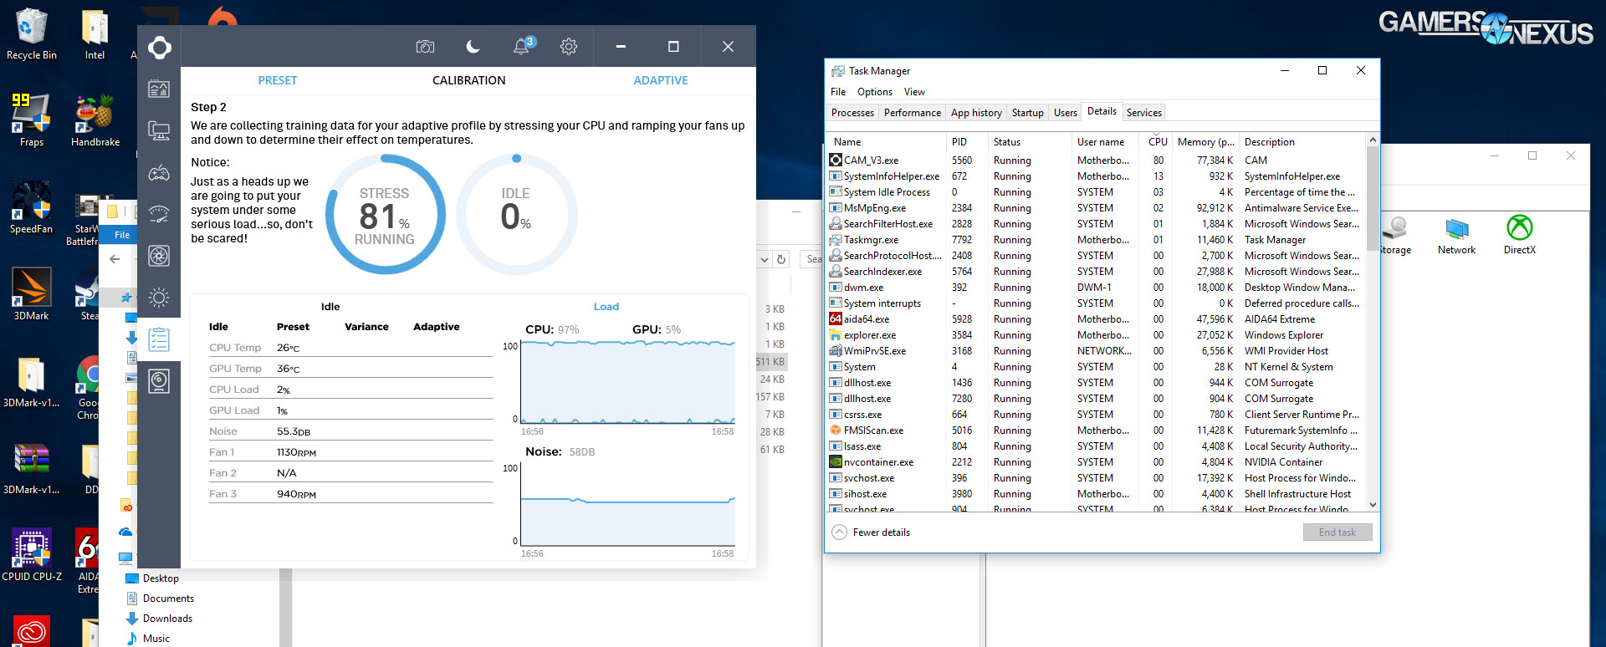This screenshot has width=1606, height=647.
Task: Click the File Explorer refresh button
Action: [781, 260]
